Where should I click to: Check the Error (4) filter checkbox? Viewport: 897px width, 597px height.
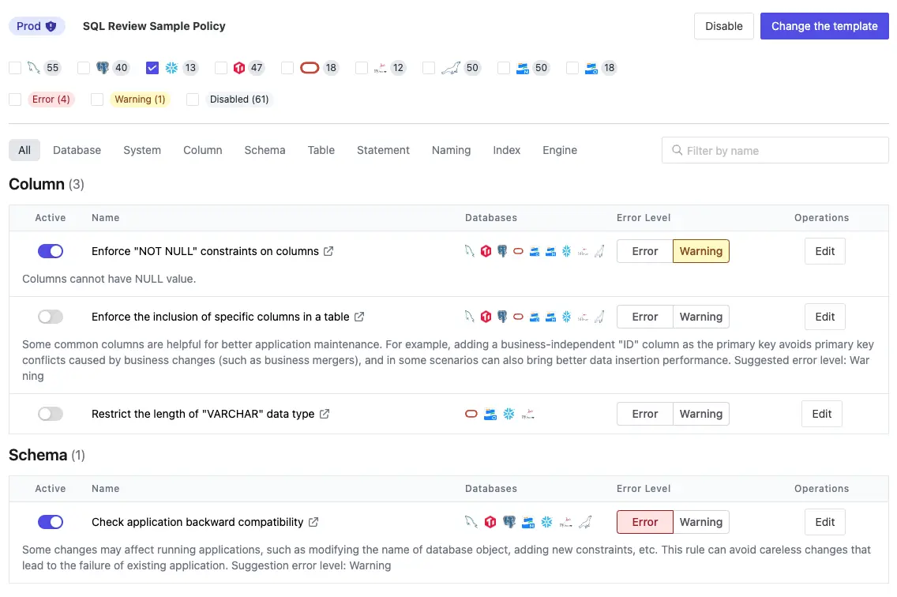click(13, 99)
